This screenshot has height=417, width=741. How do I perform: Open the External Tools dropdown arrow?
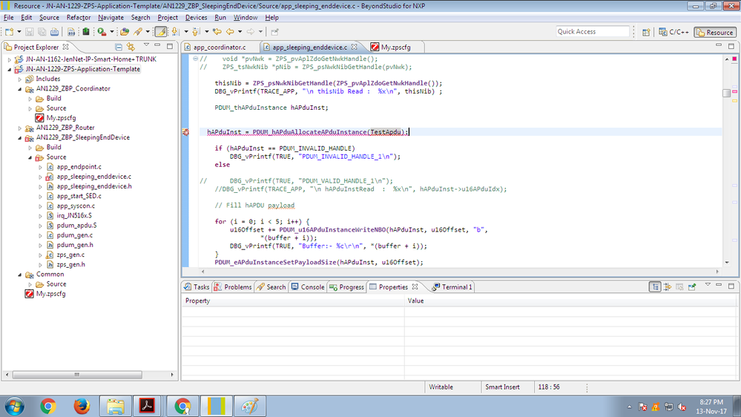[x=112, y=32]
